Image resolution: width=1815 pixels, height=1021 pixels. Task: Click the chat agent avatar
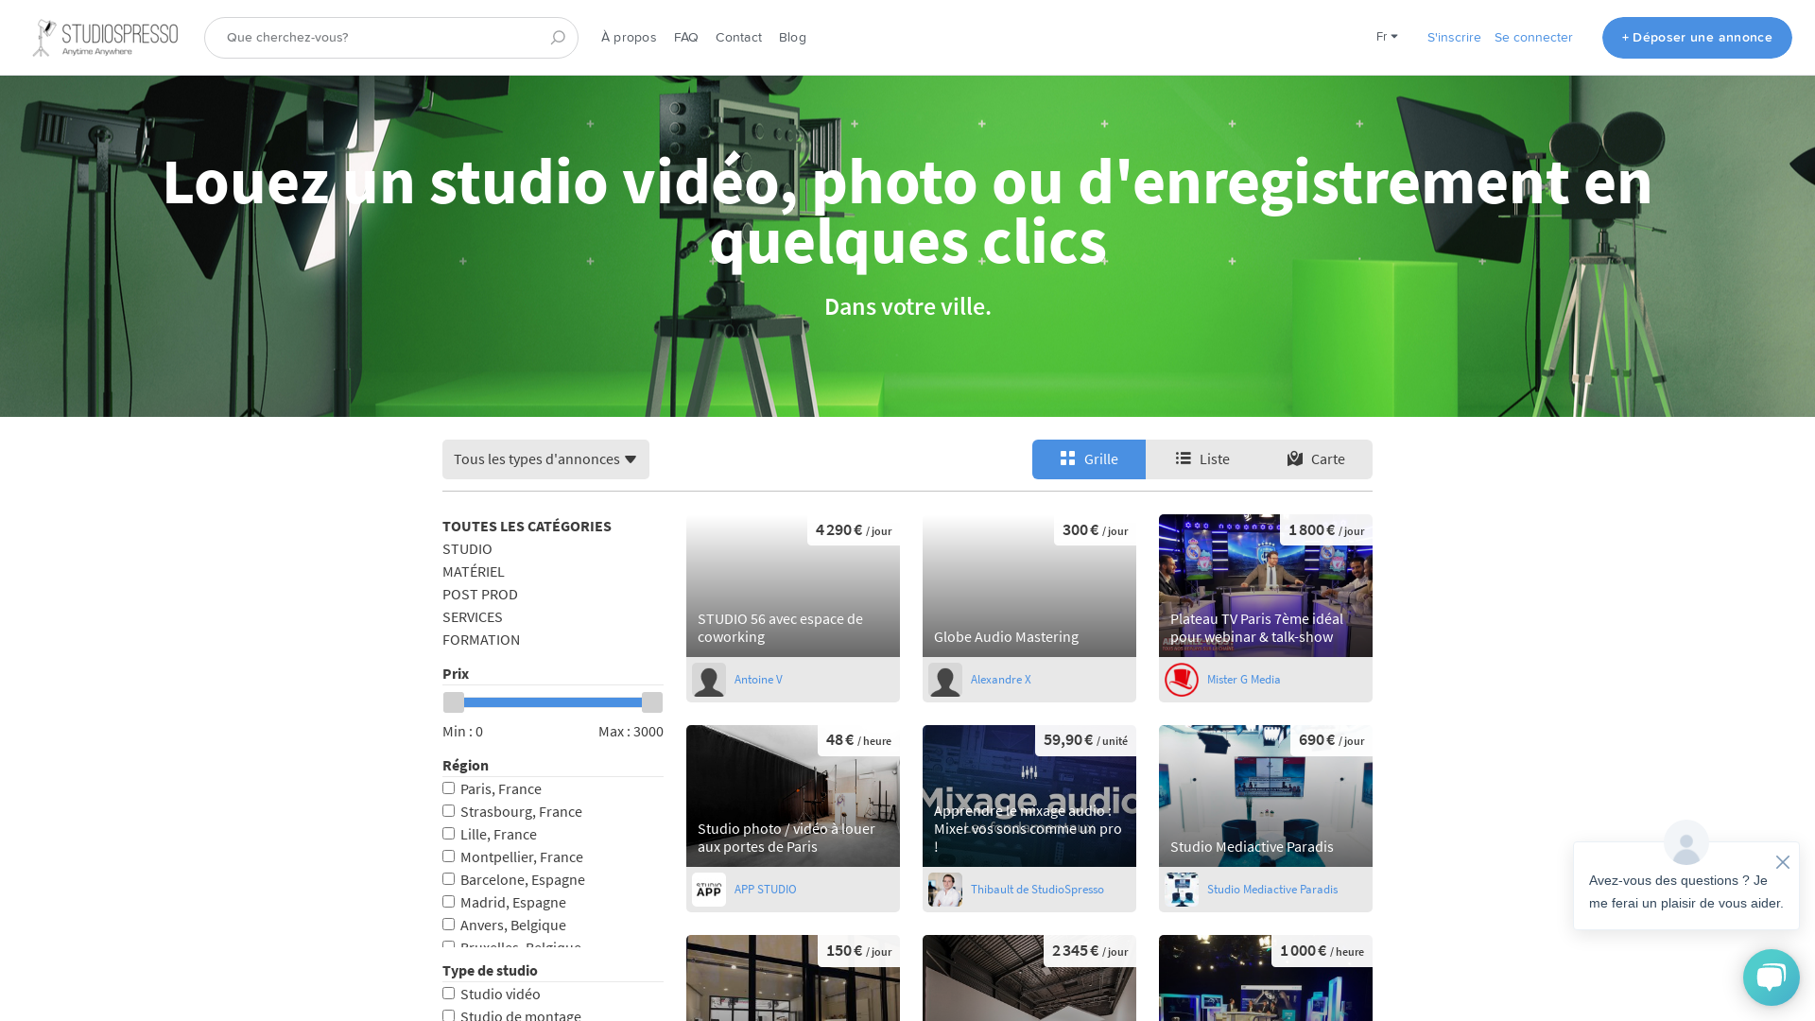(x=1685, y=841)
